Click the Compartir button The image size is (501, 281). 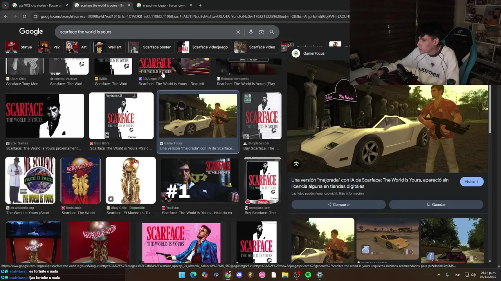point(339,205)
